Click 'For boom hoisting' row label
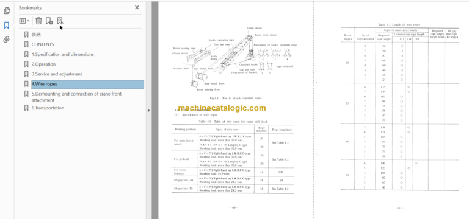Image resolution: width=469 pixels, height=219 pixels. point(180,172)
